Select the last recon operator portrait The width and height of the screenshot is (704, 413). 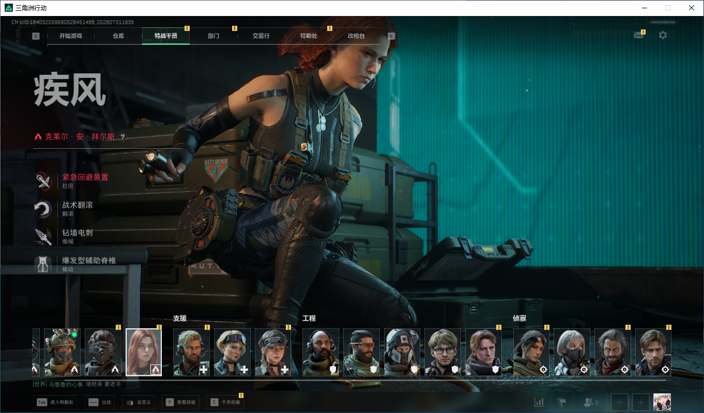point(653,352)
